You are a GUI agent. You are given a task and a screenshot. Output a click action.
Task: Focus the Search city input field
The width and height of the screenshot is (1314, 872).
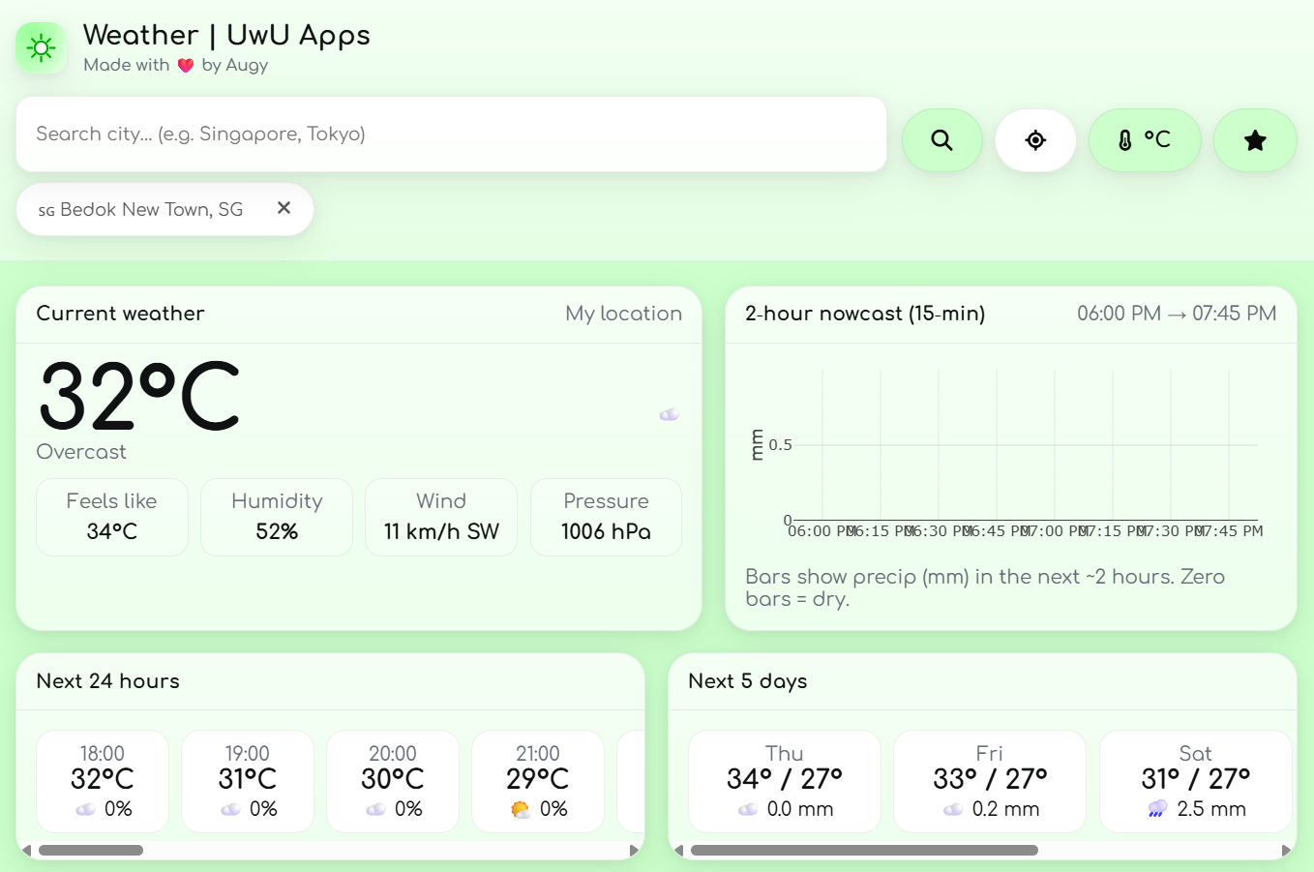click(451, 135)
